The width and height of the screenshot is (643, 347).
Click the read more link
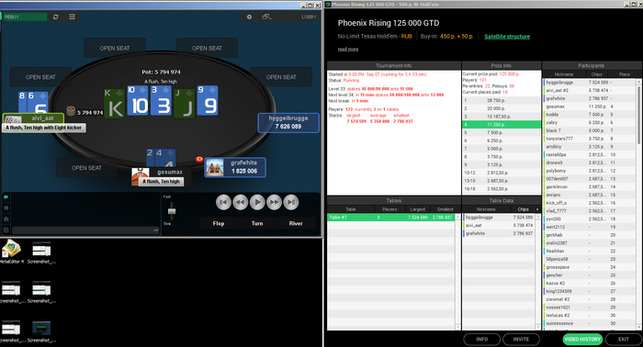tap(348, 50)
